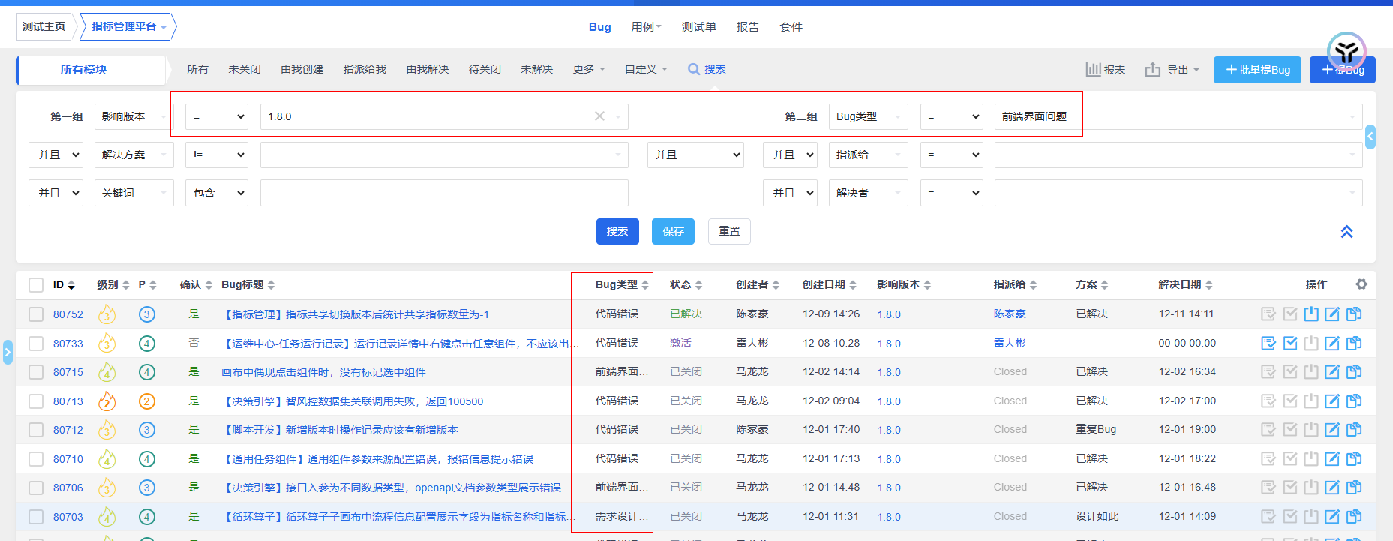Click the copy icon for bug 80713
This screenshot has width=1393, height=541.
pos(1354,401)
